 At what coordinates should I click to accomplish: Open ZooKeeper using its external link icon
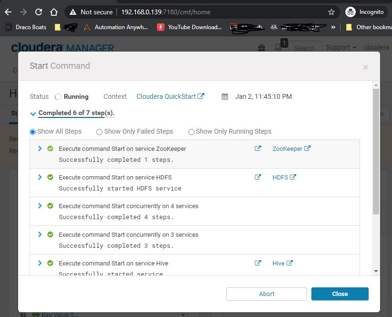pos(308,148)
